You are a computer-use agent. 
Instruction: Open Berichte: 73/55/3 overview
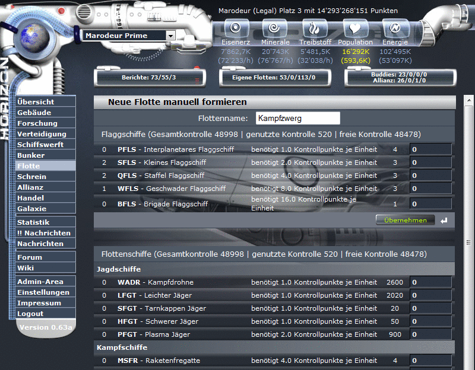click(x=148, y=77)
